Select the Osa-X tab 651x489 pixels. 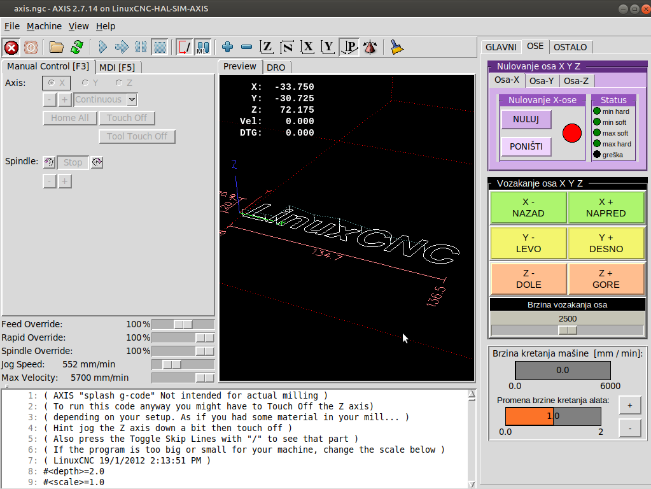507,80
